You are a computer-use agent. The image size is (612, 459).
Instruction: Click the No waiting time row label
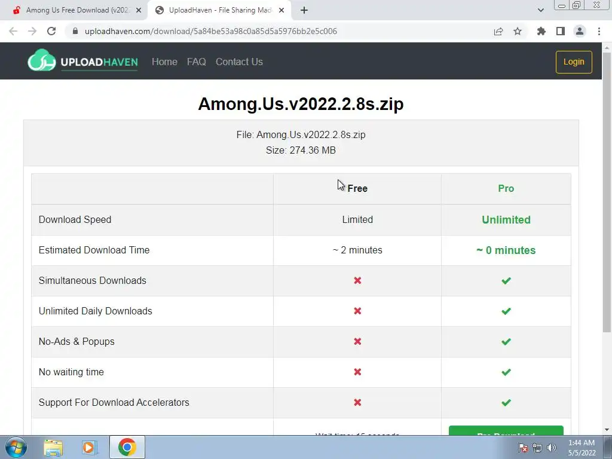(71, 372)
